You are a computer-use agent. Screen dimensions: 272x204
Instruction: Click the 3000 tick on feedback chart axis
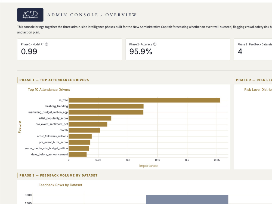pyautogui.click(x=28, y=195)
